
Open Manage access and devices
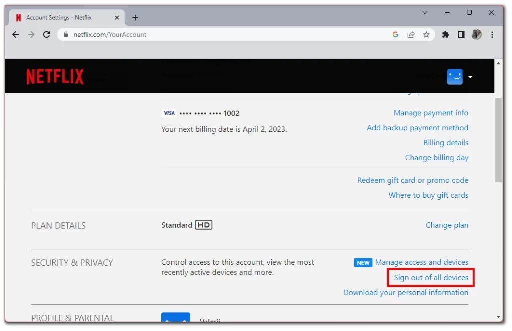(x=422, y=262)
